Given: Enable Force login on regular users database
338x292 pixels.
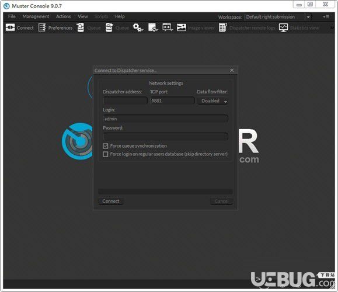Looking at the screenshot, I should 106,154.
